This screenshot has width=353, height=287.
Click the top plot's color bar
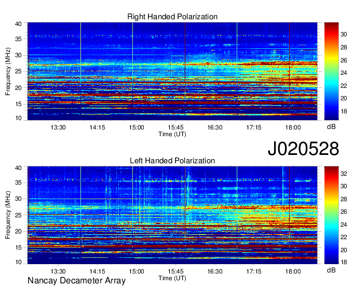[x=331, y=71]
